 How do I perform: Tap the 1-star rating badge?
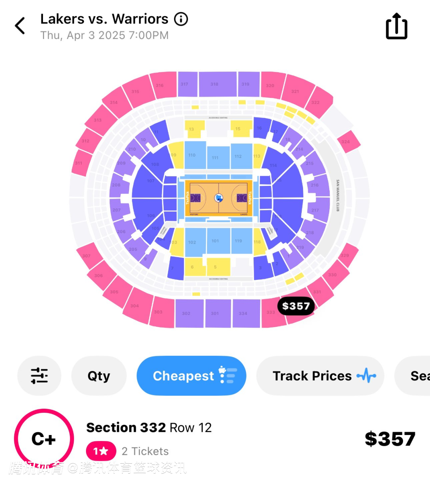coord(101,451)
